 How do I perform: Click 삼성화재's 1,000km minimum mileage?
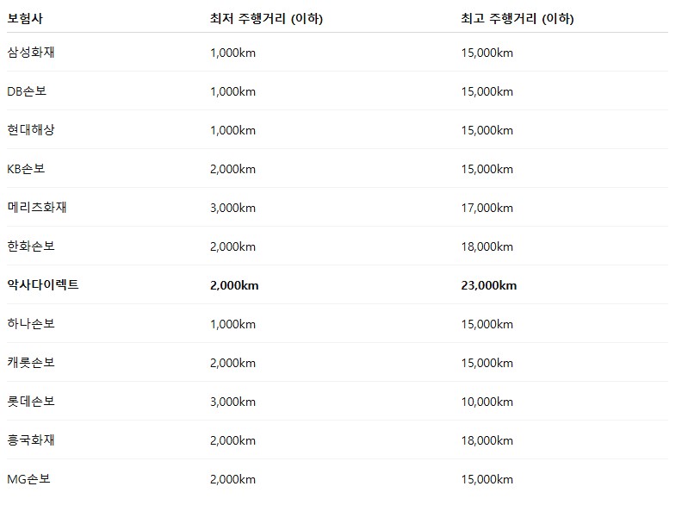click(x=232, y=53)
